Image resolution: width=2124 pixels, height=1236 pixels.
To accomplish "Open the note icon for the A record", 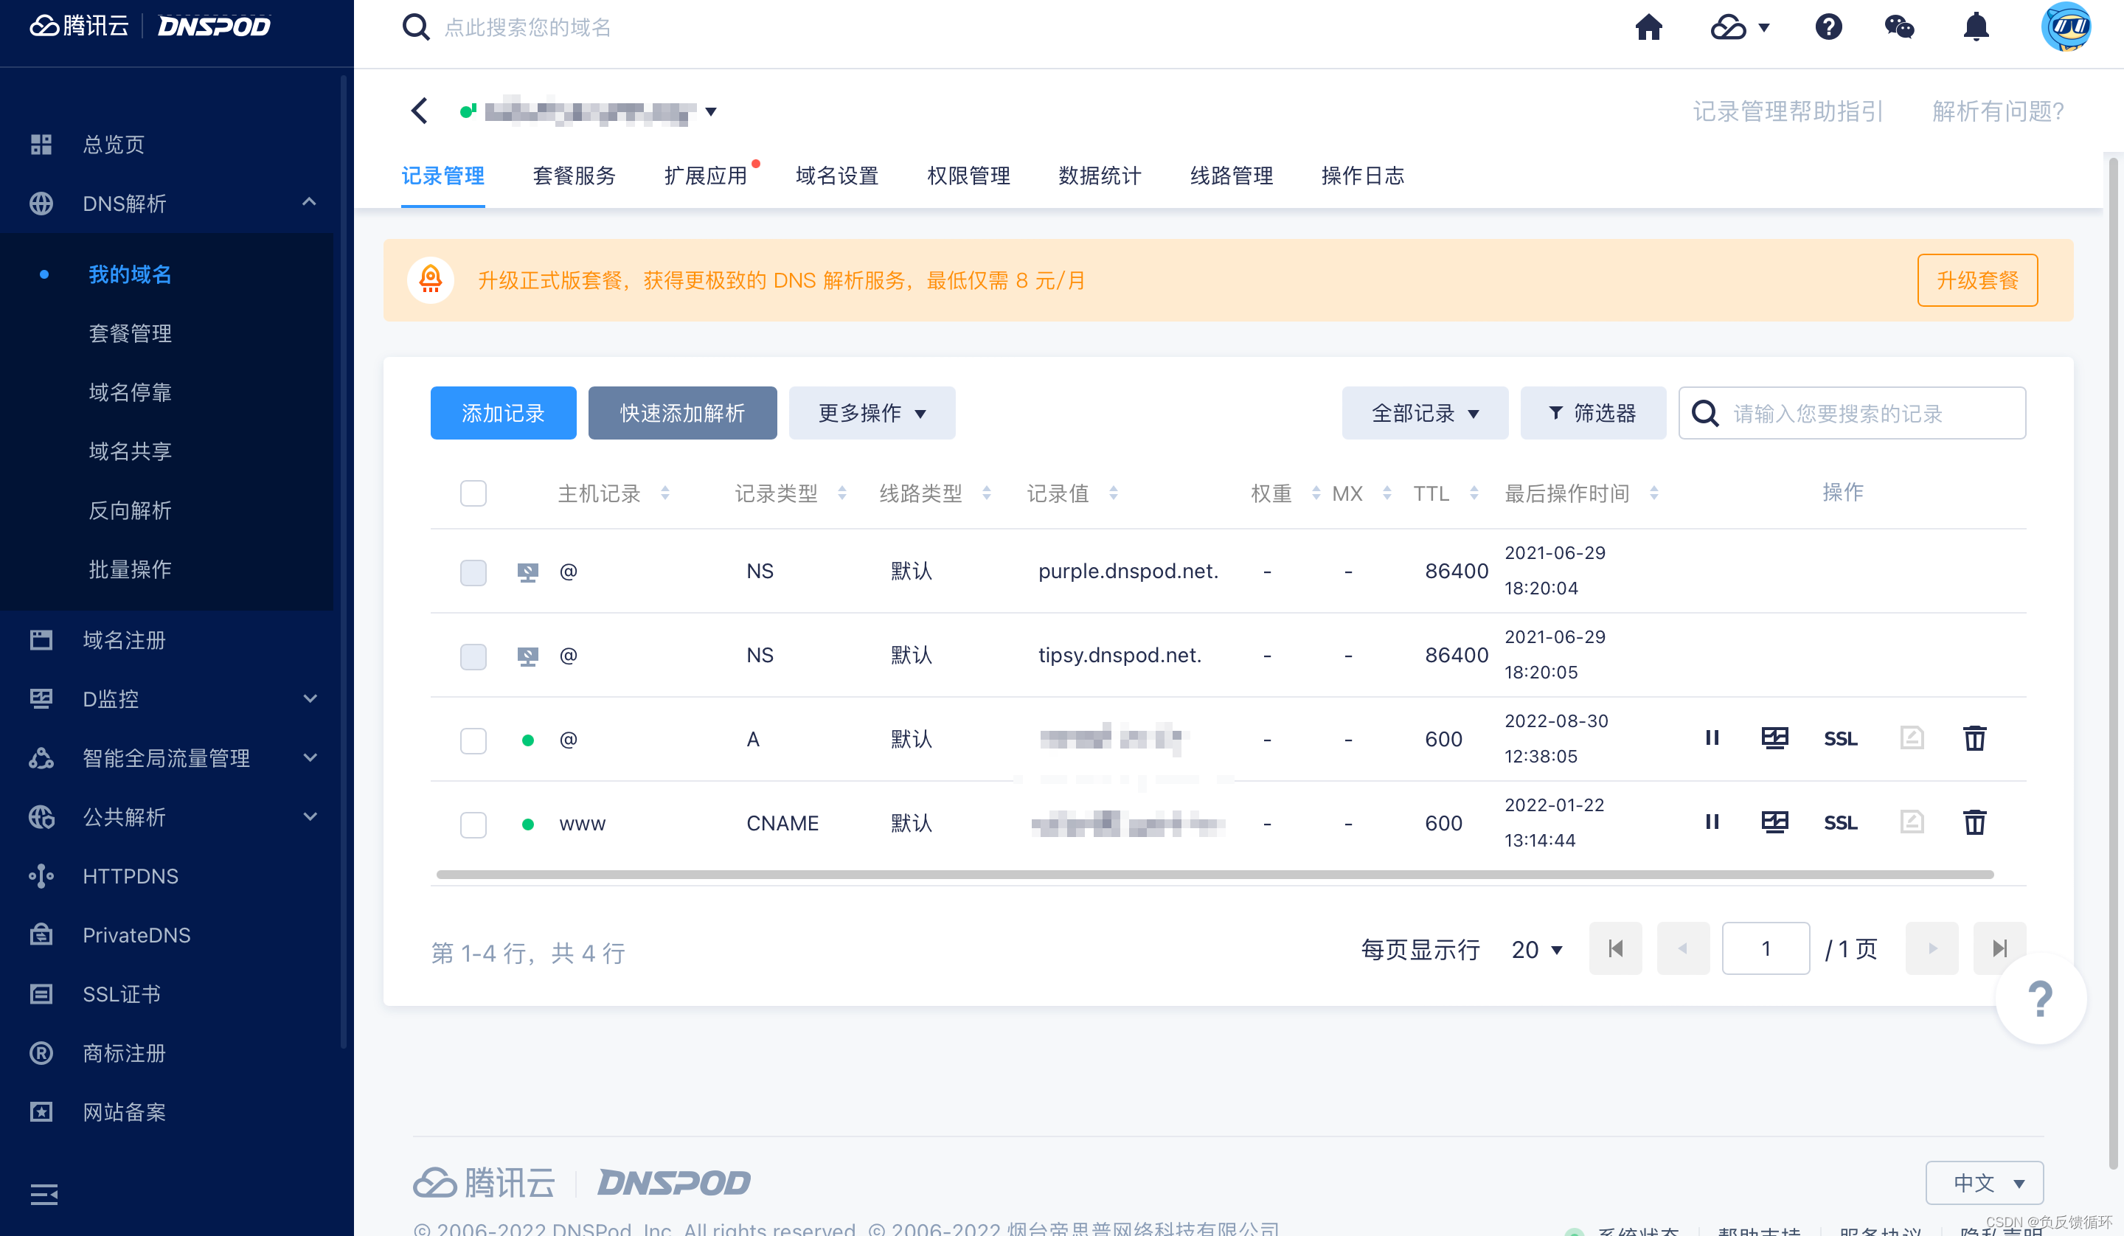I will pos(1912,737).
